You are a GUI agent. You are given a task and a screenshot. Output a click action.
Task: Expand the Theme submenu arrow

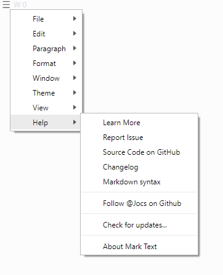[75, 92]
